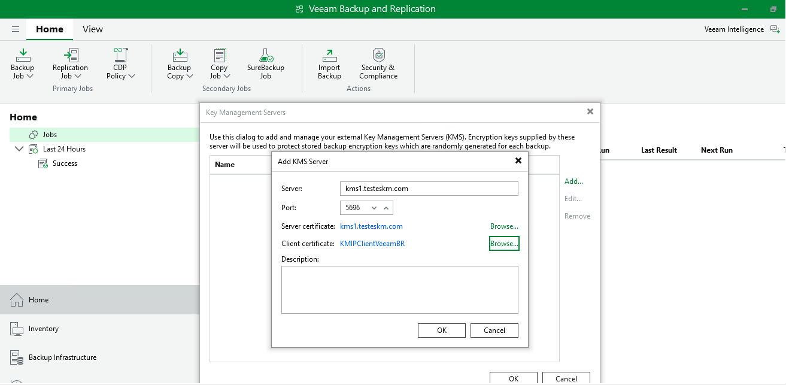Viewport: 786px width, 385px height.
Task: Click into the Server name field
Action: [429, 189]
